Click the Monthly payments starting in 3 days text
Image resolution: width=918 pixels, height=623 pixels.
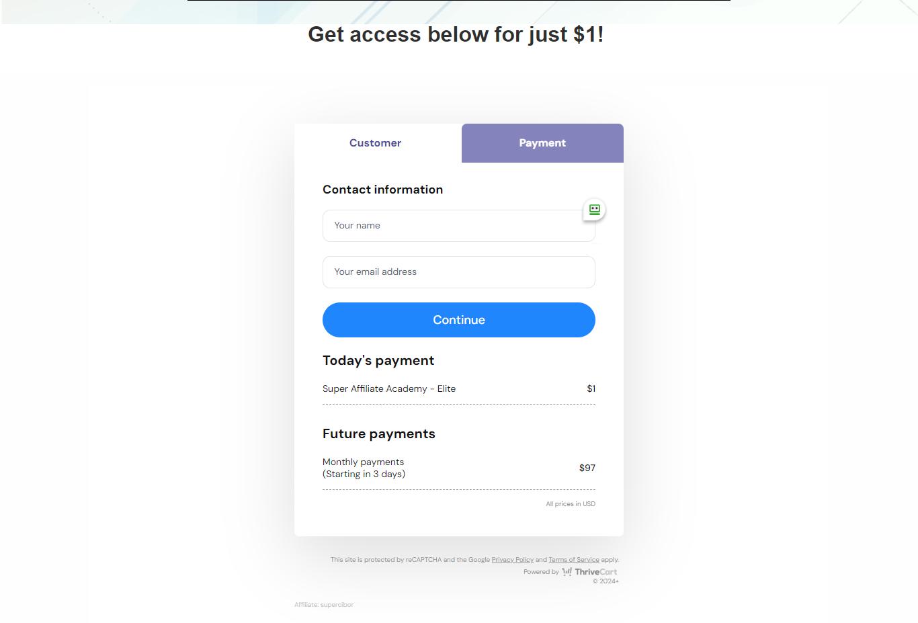[364, 468]
